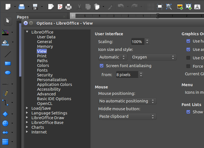This screenshot has height=148, width=204.
Task: Expand the Load/Save tree node
Action: 27,108
